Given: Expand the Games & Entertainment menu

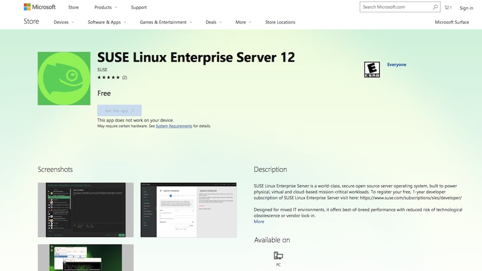Looking at the screenshot, I should [165, 22].
